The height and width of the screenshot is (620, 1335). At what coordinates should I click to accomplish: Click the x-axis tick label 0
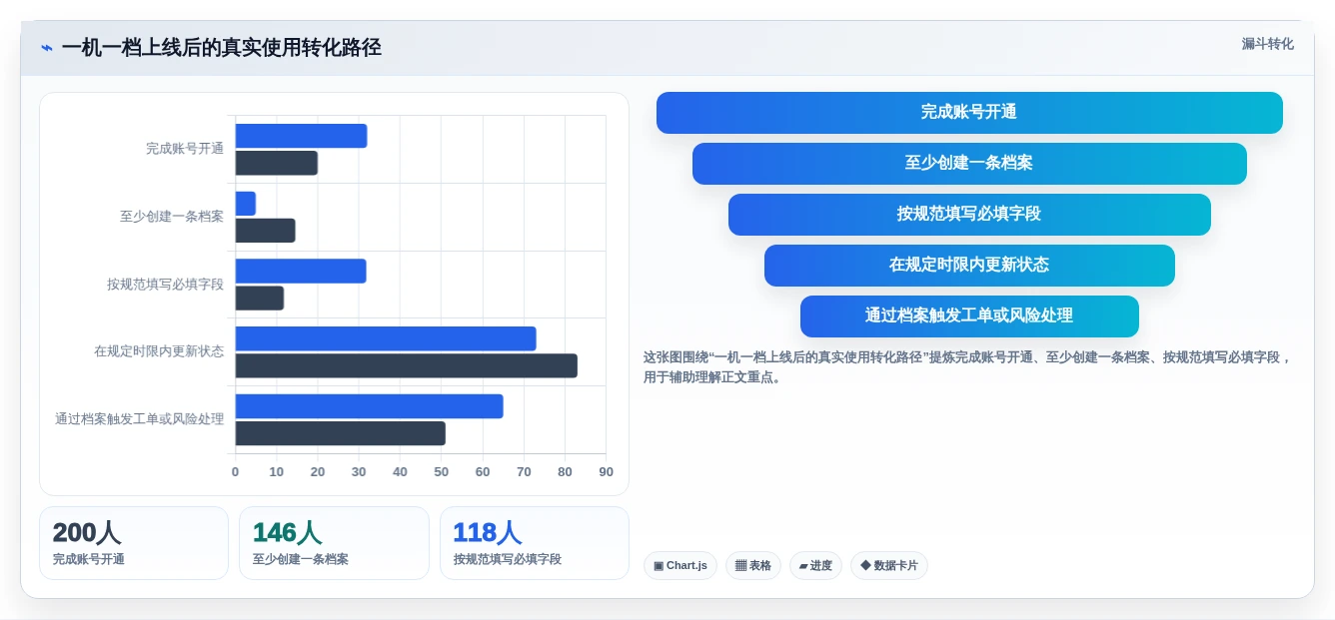click(x=236, y=472)
